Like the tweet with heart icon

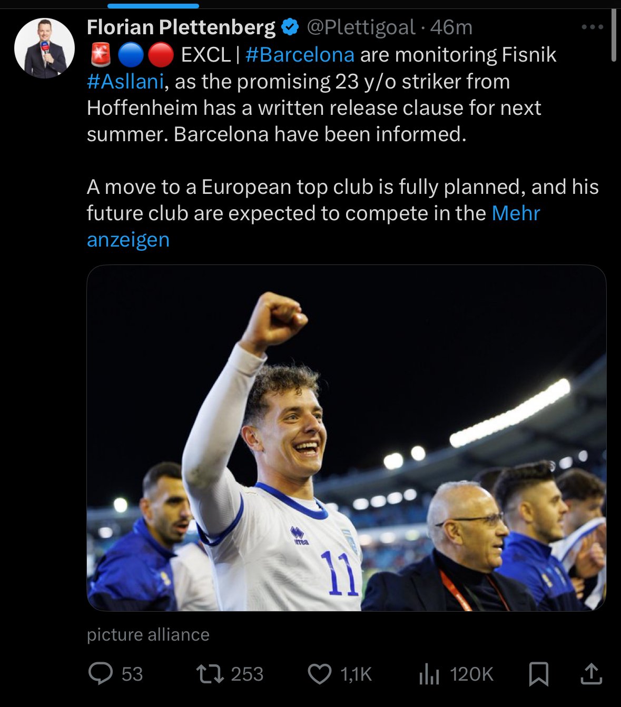(x=319, y=674)
